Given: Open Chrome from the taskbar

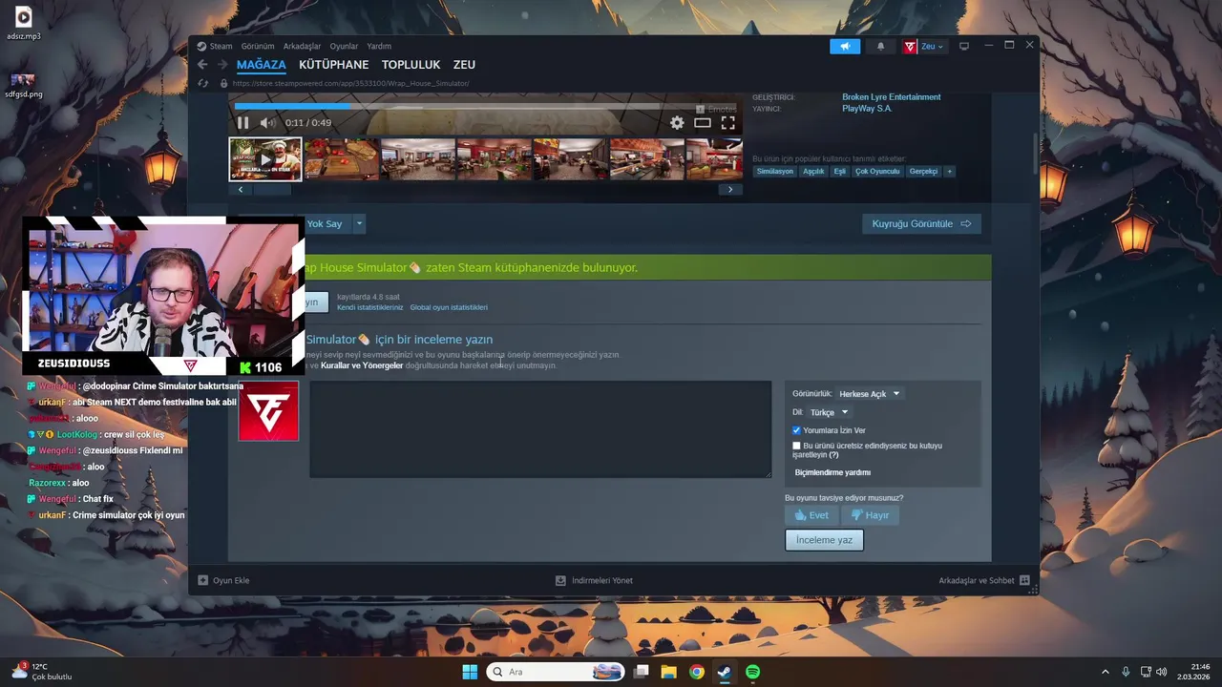Looking at the screenshot, I should (x=697, y=672).
